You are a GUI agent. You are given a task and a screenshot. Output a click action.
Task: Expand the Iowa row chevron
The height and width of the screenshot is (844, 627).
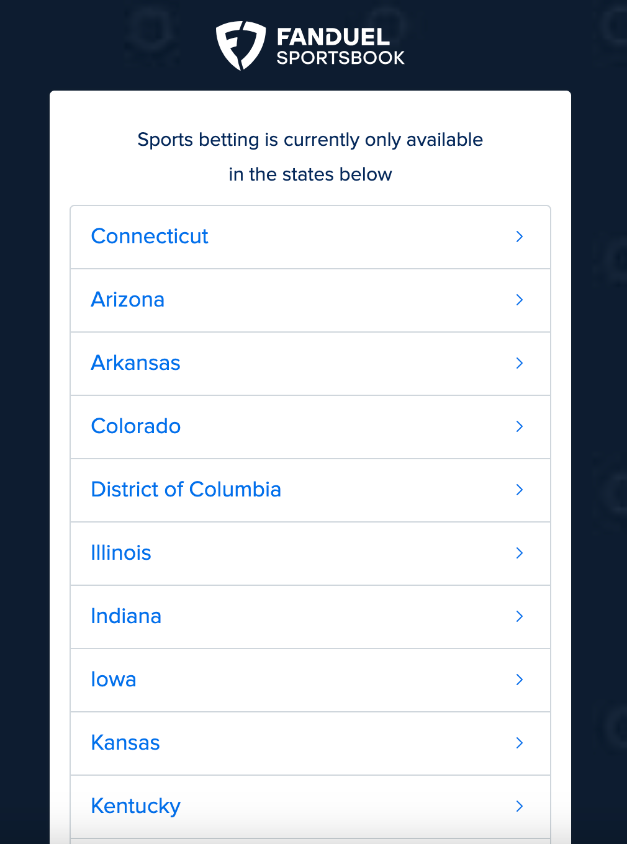click(520, 680)
